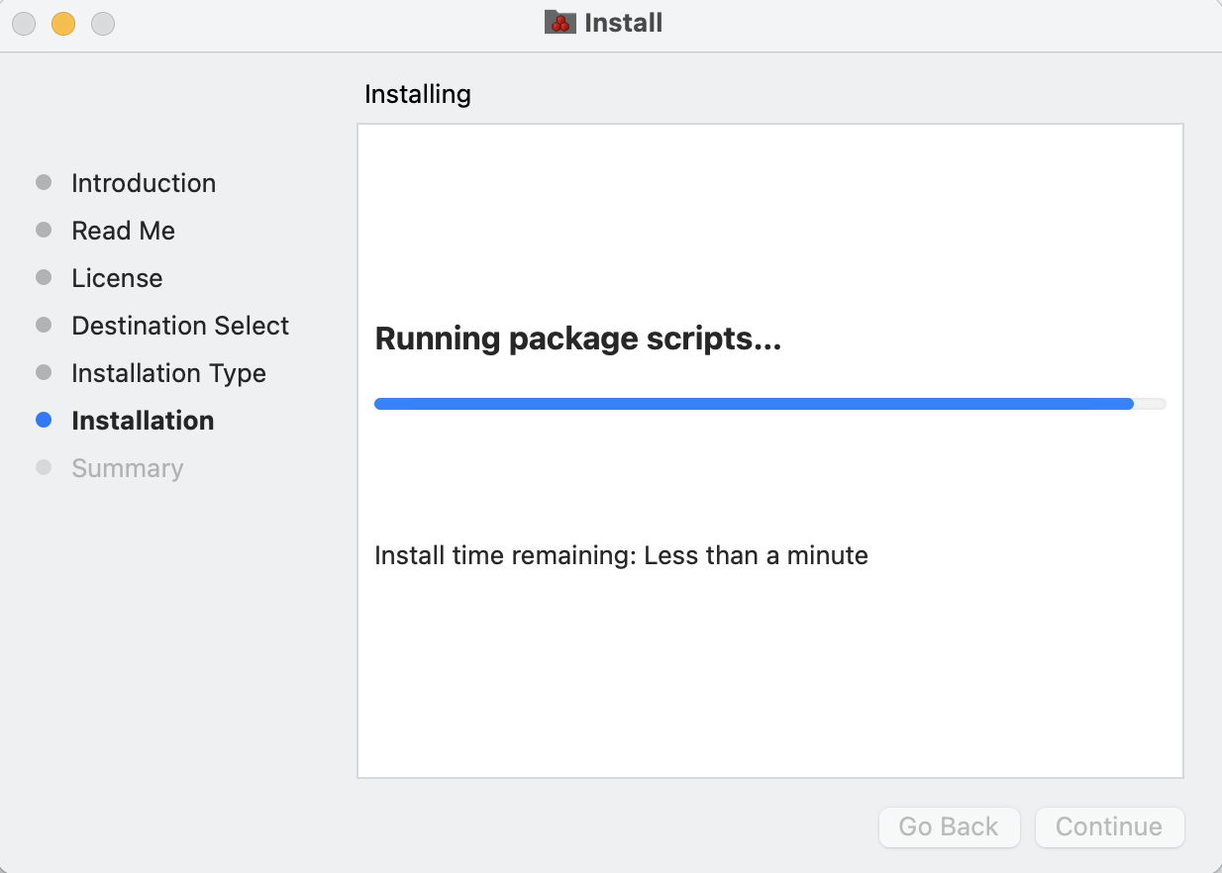
Task: Select the Installation Type step label
Action: coord(168,373)
